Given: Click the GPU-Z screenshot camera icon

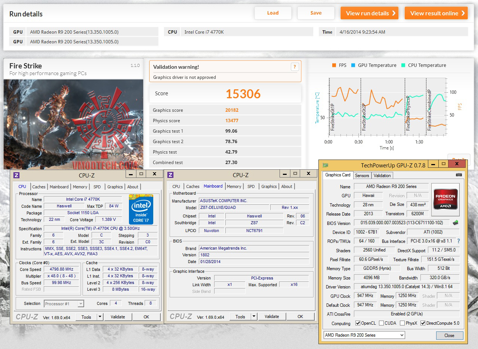Looking at the screenshot, I should (459, 175).
